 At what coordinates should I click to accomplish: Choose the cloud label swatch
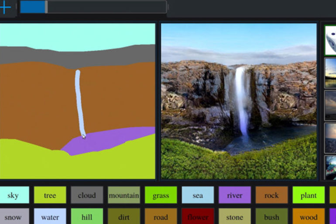(x=87, y=195)
